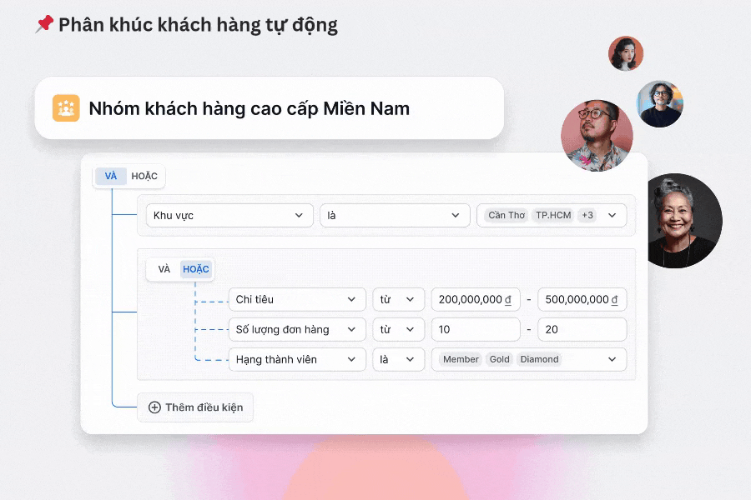The height and width of the screenshot is (500, 751).
Task: Click the maximum order count field 20
Action: click(x=582, y=330)
